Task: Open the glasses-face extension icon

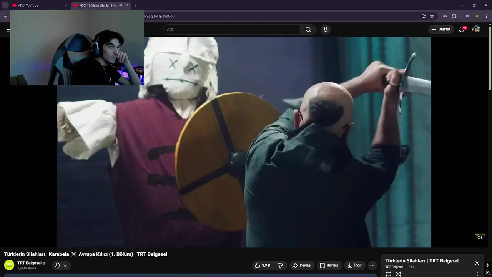Action: coord(445,16)
